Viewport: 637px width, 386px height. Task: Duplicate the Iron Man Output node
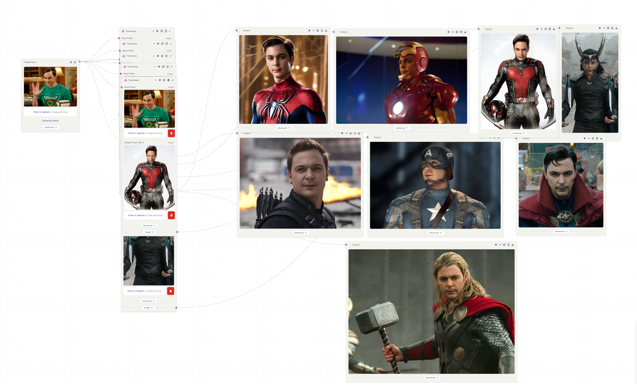pyautogui.click(x=457, y=32)
